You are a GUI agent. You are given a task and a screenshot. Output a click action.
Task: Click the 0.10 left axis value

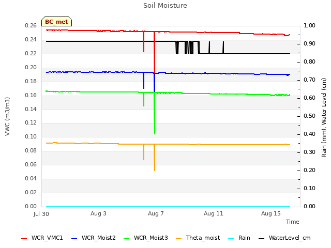pos(31,136)
